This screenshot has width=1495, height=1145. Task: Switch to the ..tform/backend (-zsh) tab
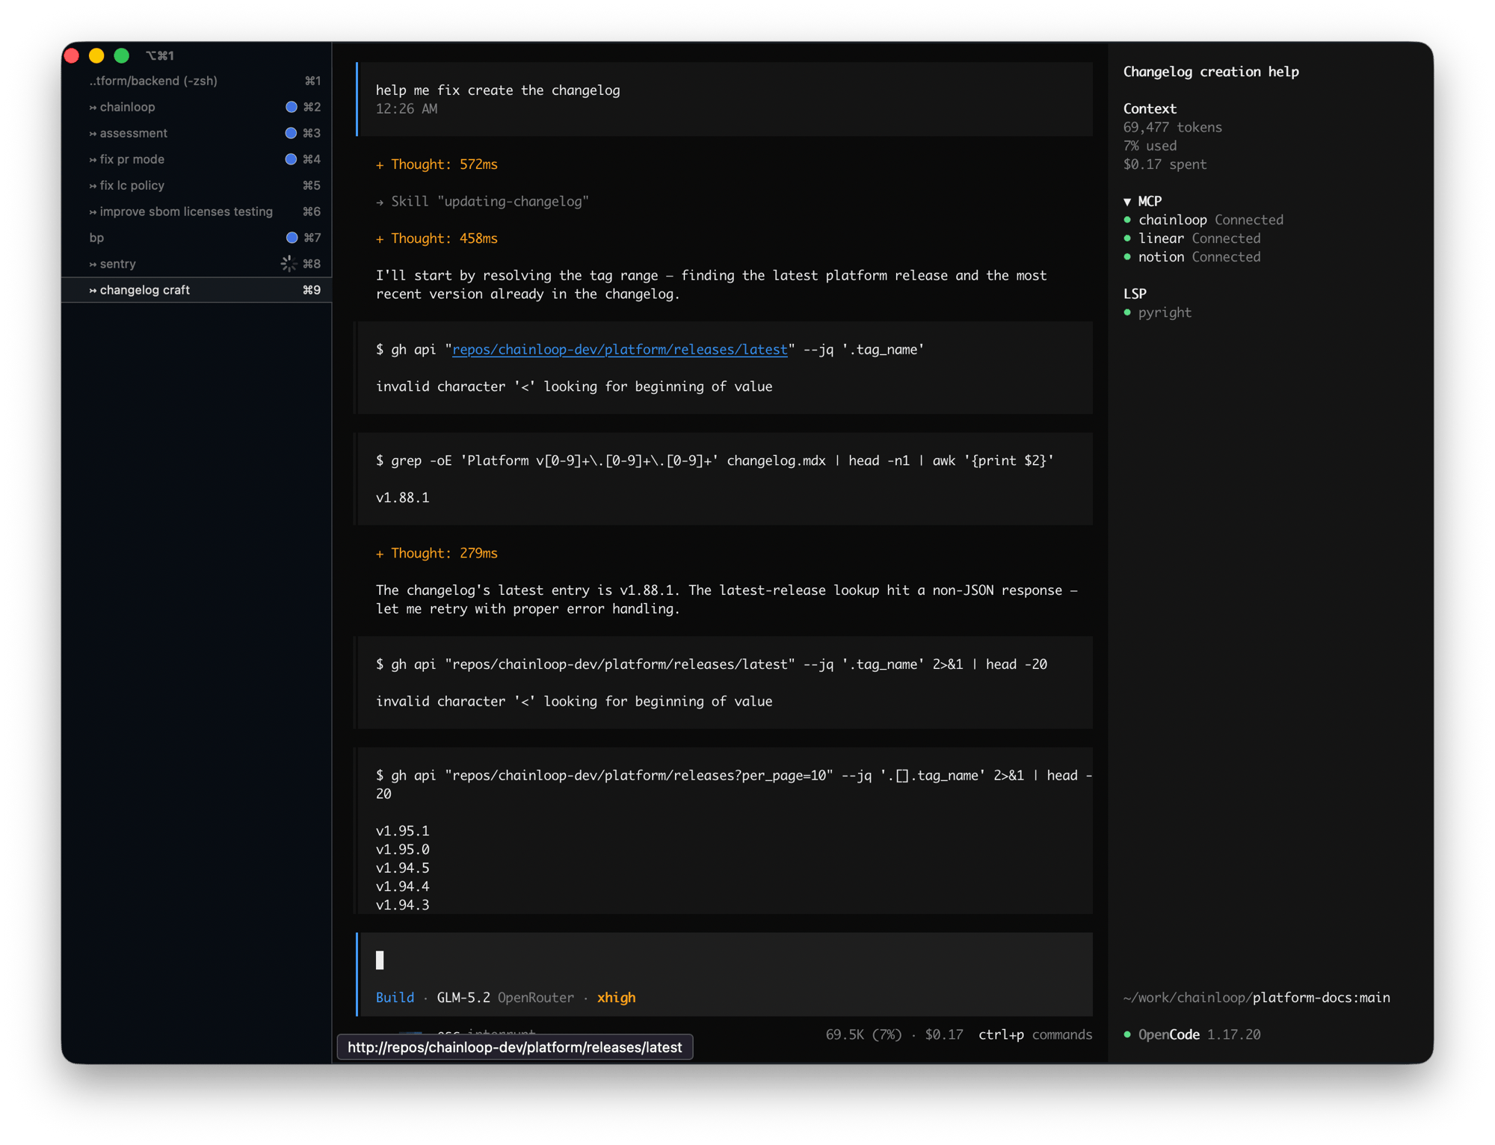pos(197,81)
